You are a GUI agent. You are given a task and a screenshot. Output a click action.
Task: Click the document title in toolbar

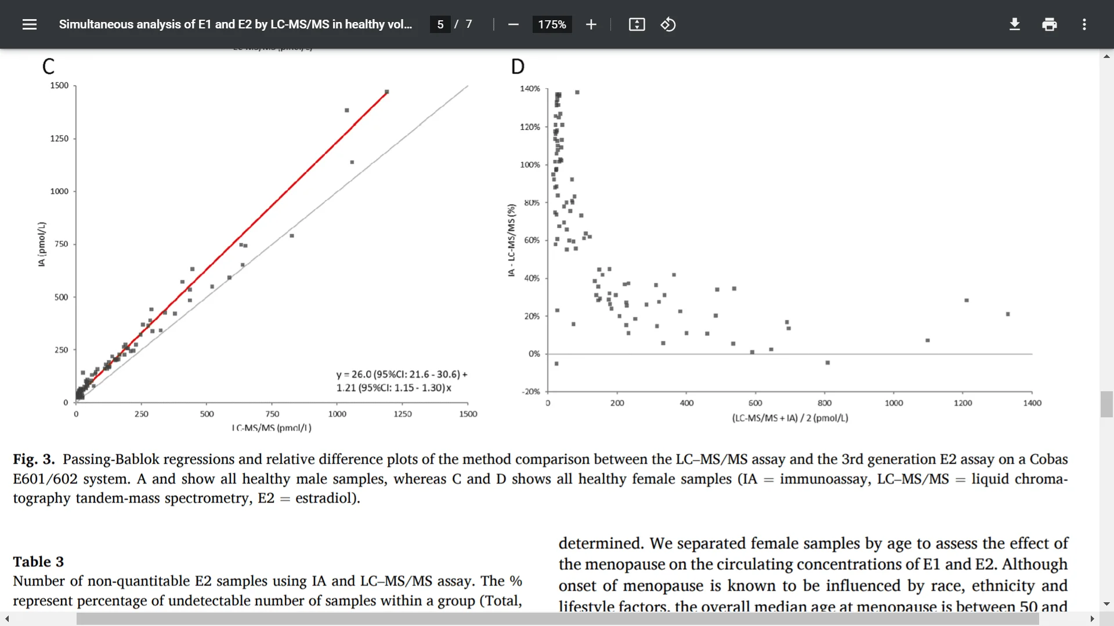click(235, 24)
